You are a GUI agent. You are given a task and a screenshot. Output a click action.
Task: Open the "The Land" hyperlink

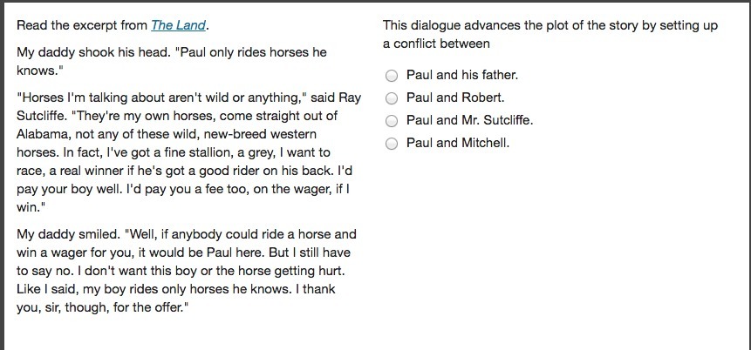(x=179, y=25)
